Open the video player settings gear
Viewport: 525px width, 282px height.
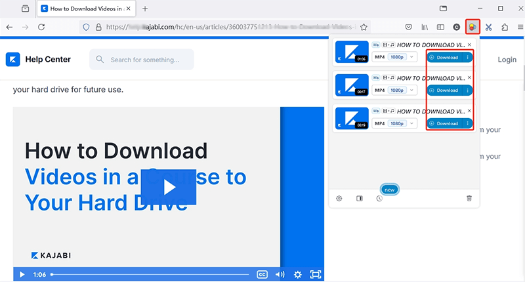298,275
